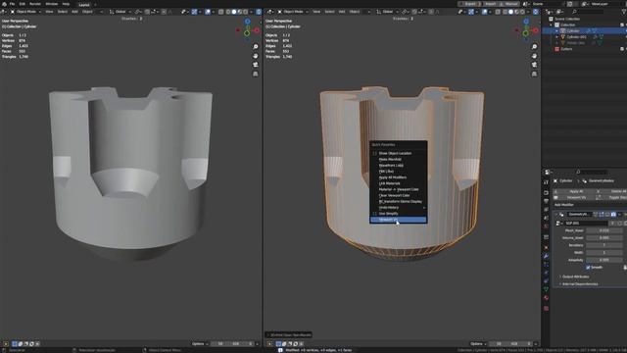Open left viewport View menu
627x353 pixels.
tap(49, 12)
